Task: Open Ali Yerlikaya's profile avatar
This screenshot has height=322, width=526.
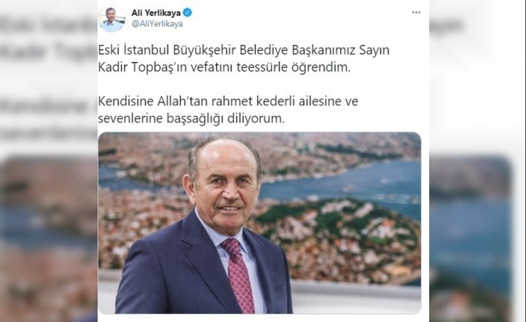Action: (111, 19)
